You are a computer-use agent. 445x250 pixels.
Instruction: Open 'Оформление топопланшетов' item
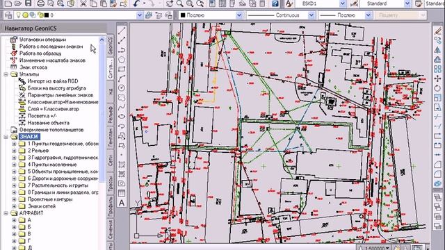tap(51, 130)
